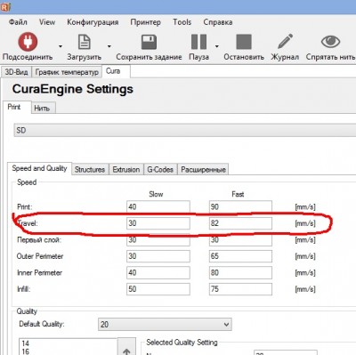Click the Загрузить document icon
Image resolution: width=356 pixels, height=355 pixels.
pos(85,42)
